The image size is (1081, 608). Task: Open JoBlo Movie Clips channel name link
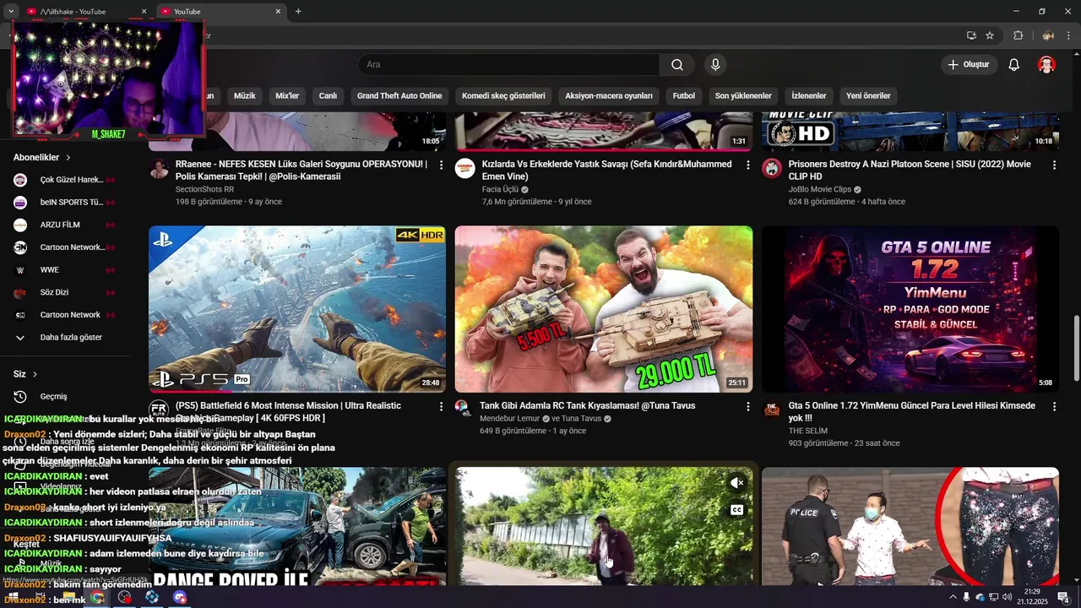[819, 189]
